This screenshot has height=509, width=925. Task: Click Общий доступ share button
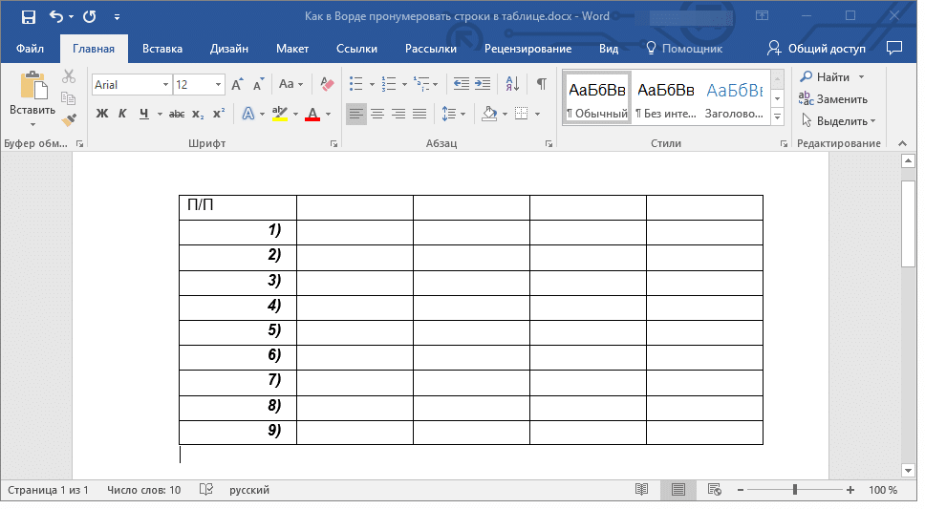[x=816, y=49]
